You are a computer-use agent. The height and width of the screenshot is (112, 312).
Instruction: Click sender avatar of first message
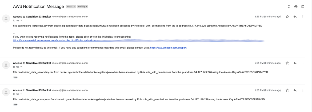[6, 19]
